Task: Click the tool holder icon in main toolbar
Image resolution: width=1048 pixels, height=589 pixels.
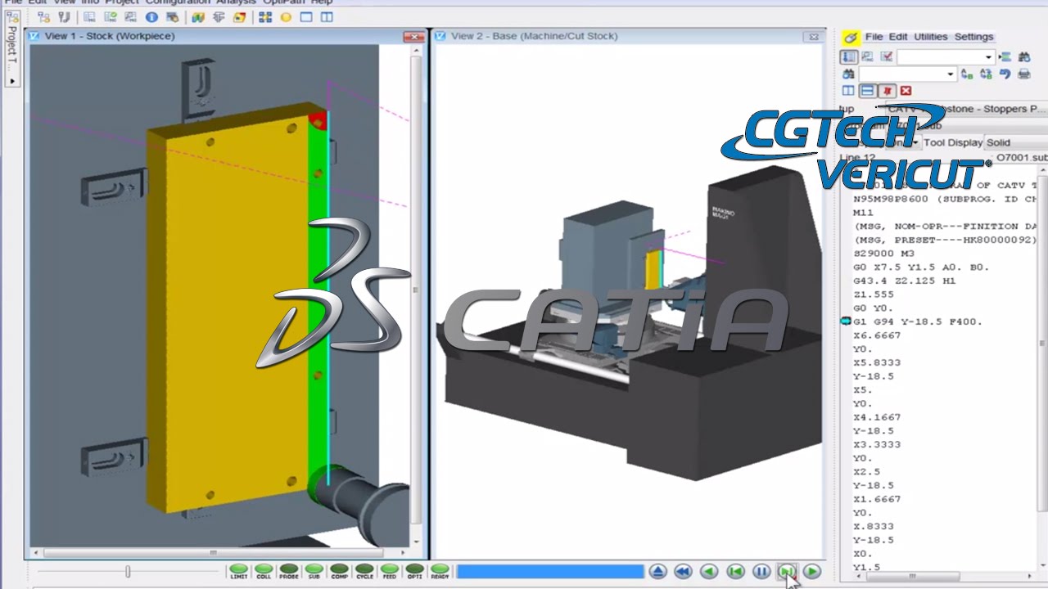Action: (65, 17)
